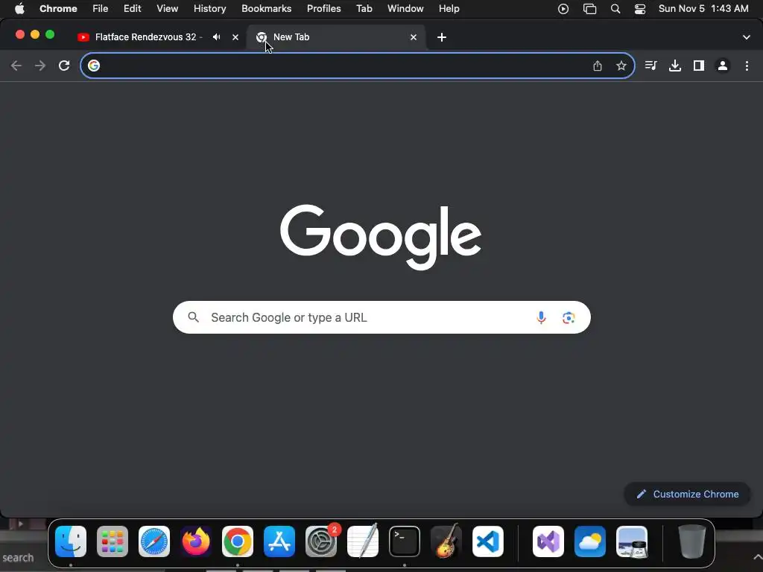Open TextEdit from the Dock
Image resolution: width=763 pixels, height=572 pixels.
coord(363,541)
